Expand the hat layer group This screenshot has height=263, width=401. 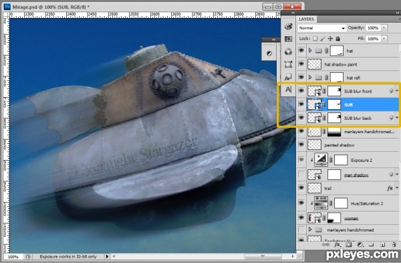pos(310,50)
